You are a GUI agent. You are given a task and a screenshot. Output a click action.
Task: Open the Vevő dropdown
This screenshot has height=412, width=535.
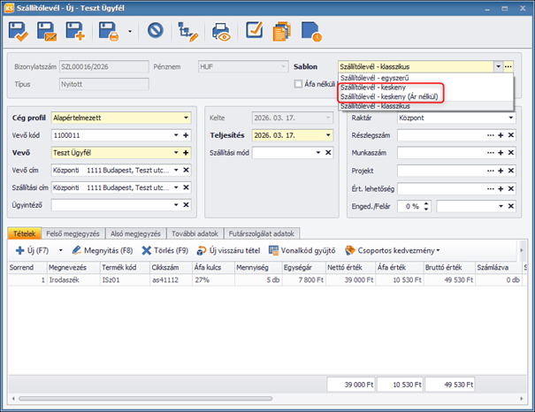pos(176,152)
